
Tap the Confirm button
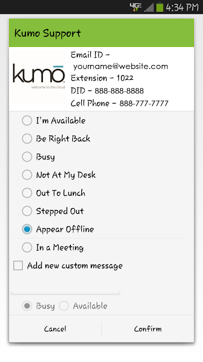pyautogui.click(x=148, y=329)
